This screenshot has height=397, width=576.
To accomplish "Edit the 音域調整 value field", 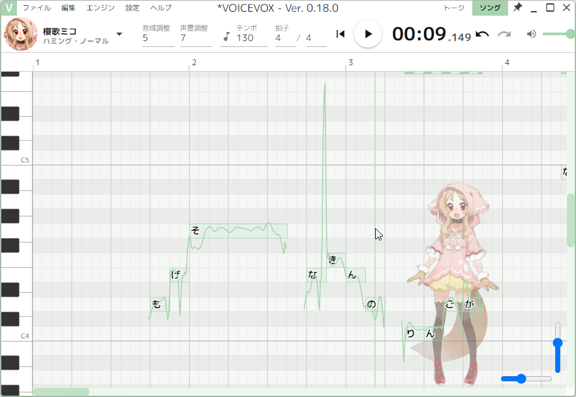I will pyautogui.click(x=159, y=38).
